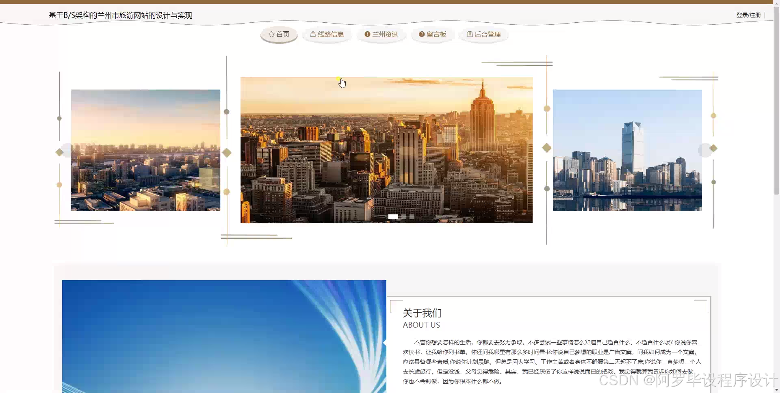The width and height of the screenshot is (780, 393).
Task: Select the second slide indicator dot
Action: click(403, 217)
